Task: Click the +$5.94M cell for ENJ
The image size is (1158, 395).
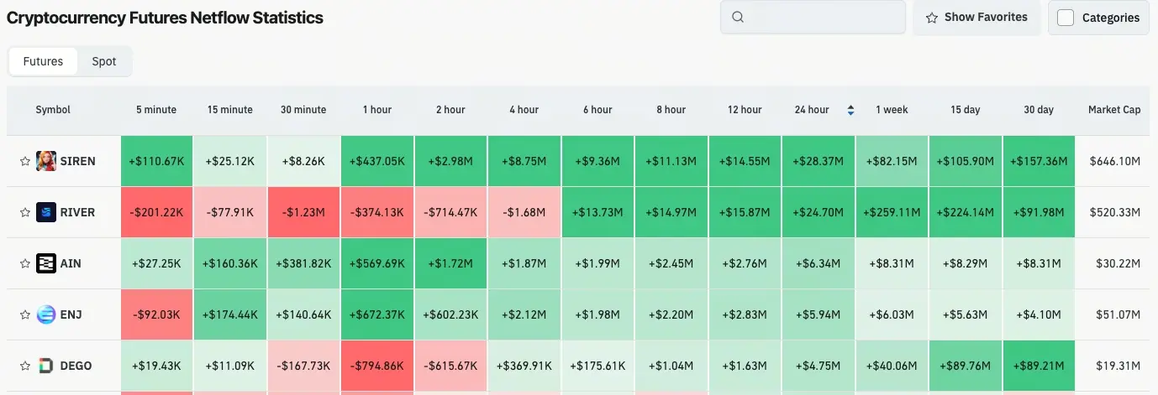Action: (x=818, y=314)
